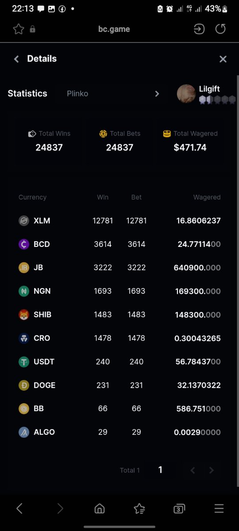Expand the Plinko game selector

point(112,94)
